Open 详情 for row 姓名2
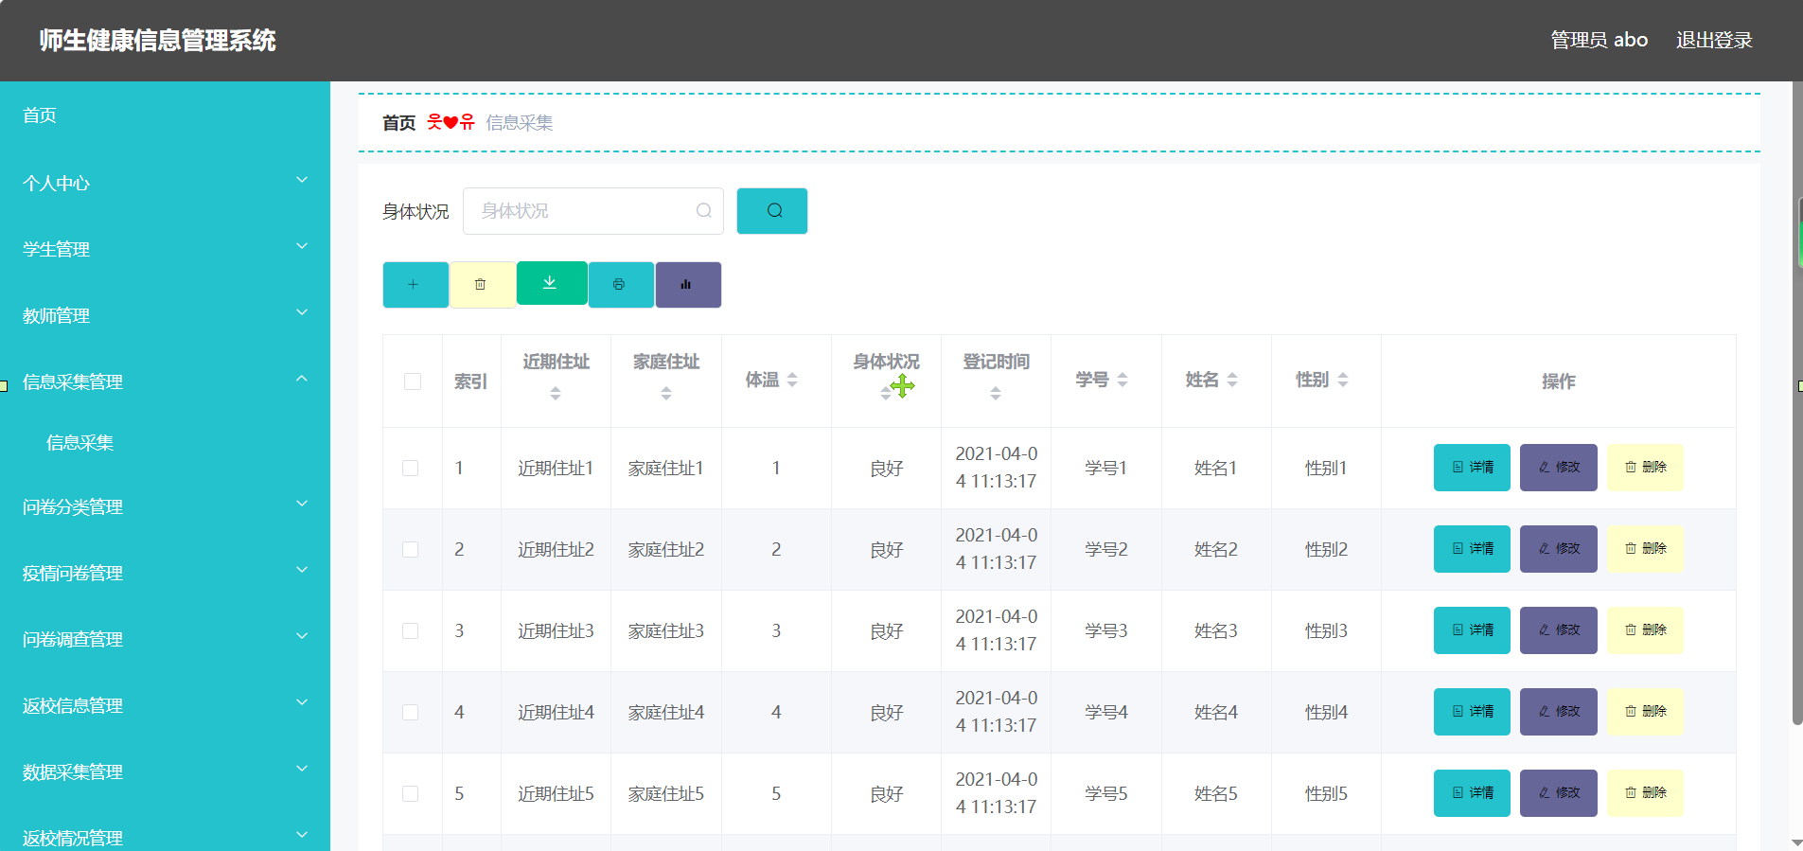Screen dimensions: 1803x851 coord(1472,549)
